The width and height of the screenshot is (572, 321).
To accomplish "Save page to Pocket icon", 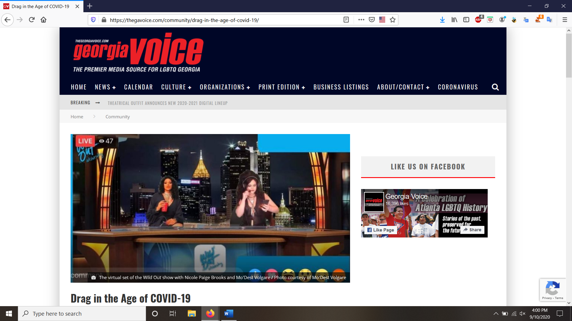I will pos(372,20).
